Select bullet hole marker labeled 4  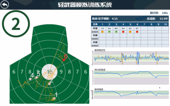tap(30, 79)
